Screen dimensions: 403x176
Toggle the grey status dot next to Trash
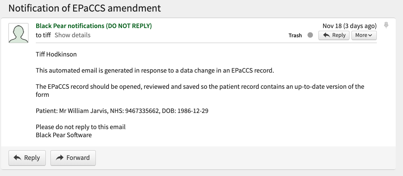coord(310,35)
